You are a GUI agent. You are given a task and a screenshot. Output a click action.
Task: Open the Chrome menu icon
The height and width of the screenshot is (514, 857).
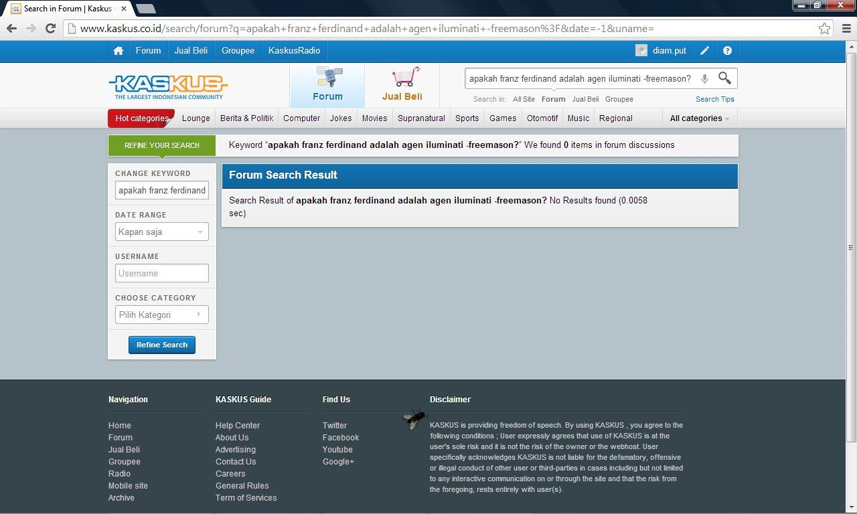pos(846,28)
